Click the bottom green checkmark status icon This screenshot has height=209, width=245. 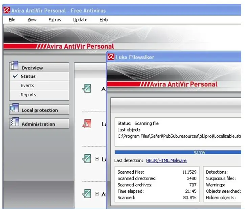86,194
